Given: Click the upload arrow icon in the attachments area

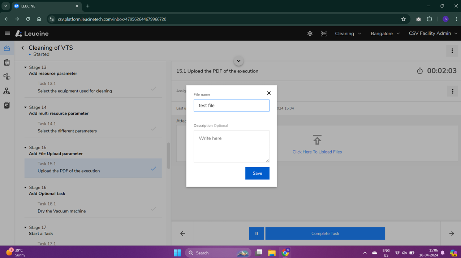Looking at the screenshot, I should pos(317,140).
